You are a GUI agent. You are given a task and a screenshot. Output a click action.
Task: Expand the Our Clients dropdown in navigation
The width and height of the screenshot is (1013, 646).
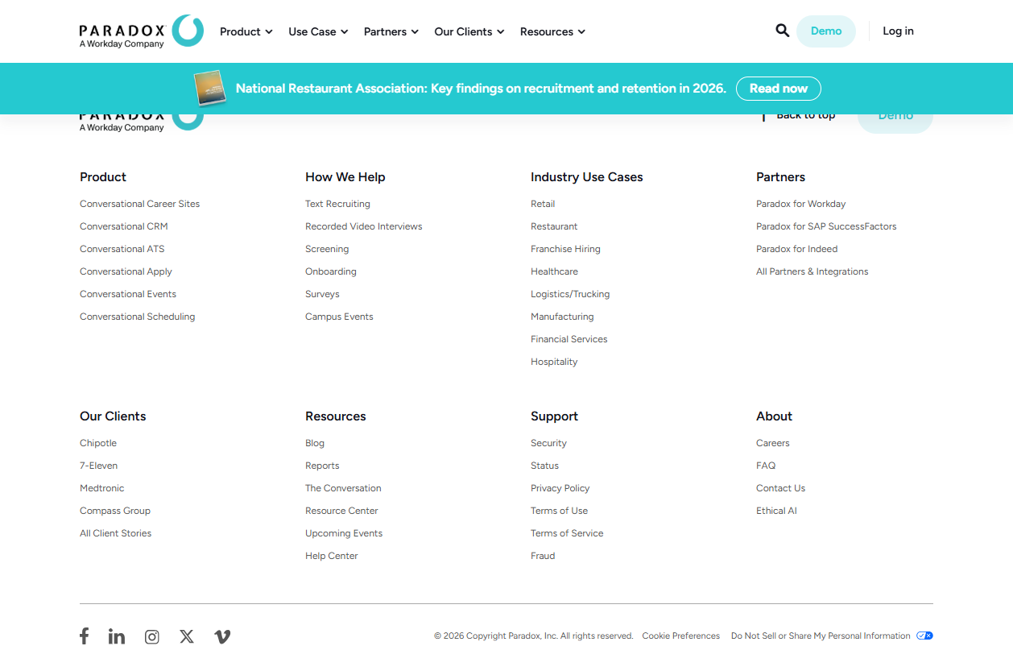469,31
